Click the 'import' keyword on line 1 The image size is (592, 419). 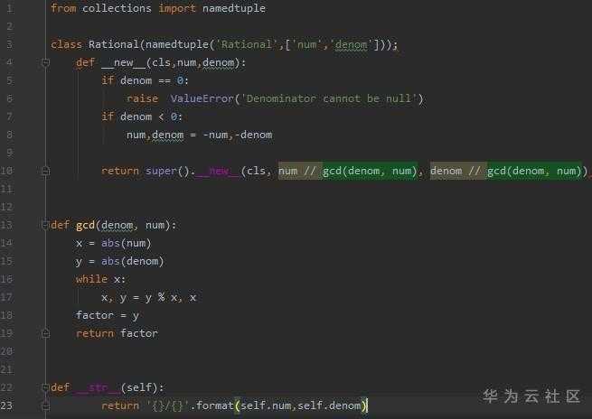click(x=177, y=8)
